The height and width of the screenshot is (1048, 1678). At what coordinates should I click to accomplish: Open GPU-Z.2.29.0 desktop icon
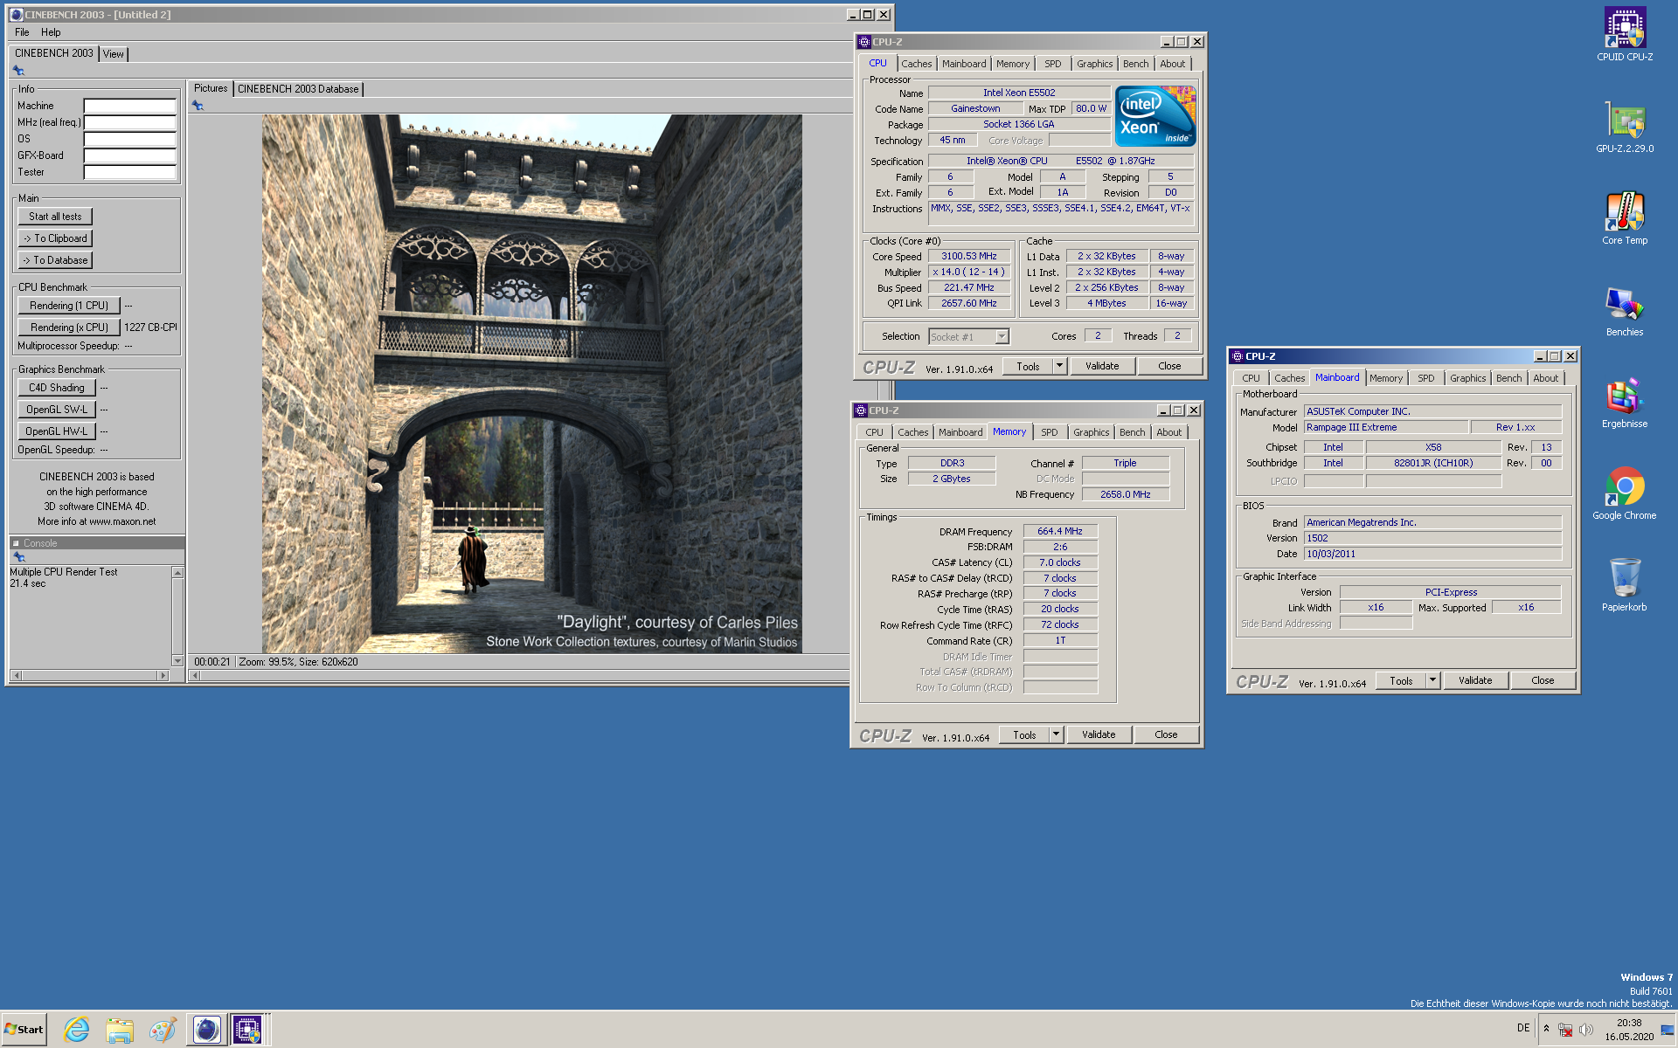tap(1625, 127)
